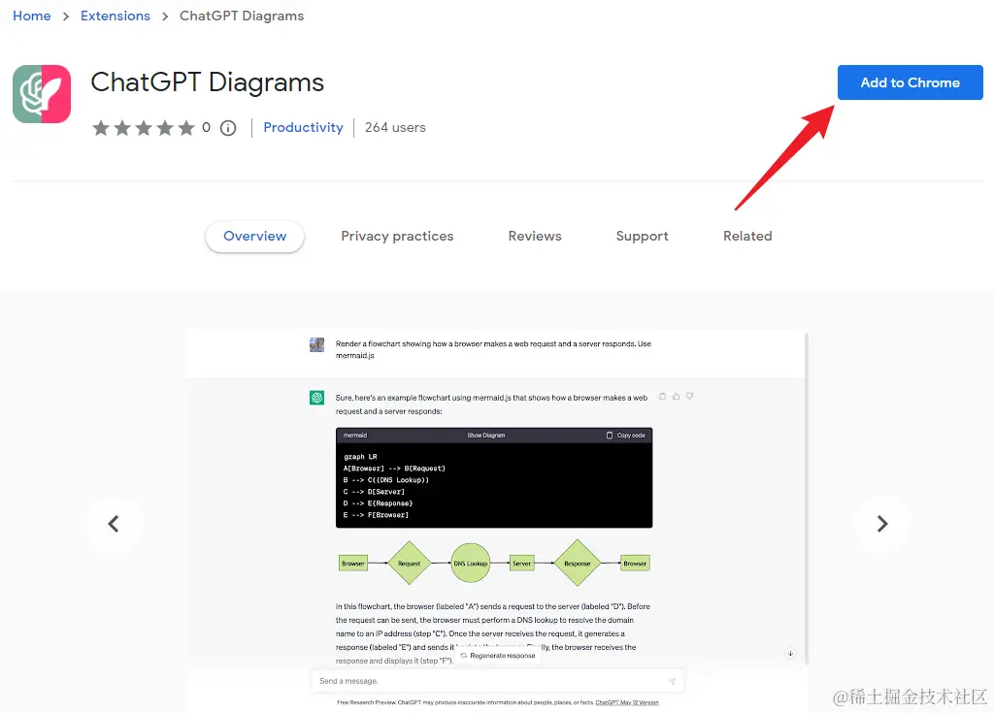
Task: Click the Response diamond node
Action: pos(577,563)
